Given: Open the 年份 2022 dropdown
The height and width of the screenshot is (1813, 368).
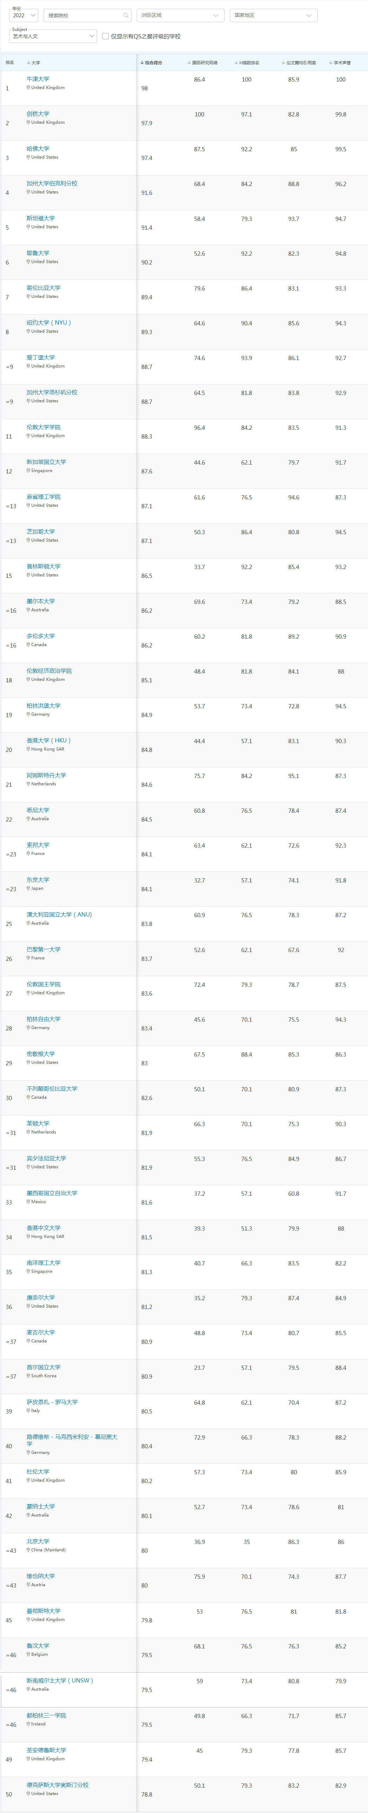Looking at the screenshot, I should (x=25, y=15).
